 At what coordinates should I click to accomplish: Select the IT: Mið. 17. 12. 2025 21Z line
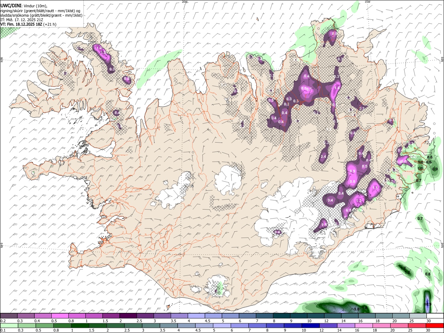[x=22, y=20]
